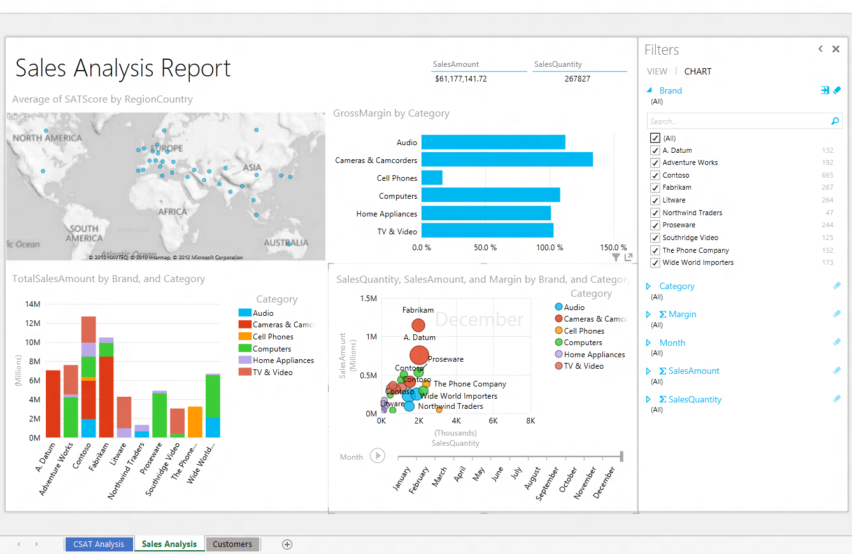Switch to the VIEW filters tab
The width and height of the screenshot is (852, 554).
(x=657, y=71)
